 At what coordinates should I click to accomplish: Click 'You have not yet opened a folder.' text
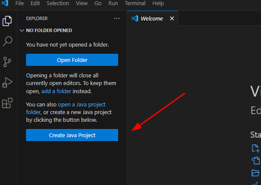pyautogui.click(x=68, y=45)
